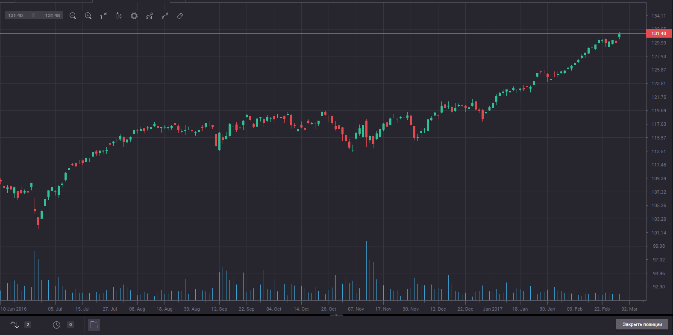673x335 pixels.
Task: Click the Jan 2017 date label
Action: pos(493,309)
